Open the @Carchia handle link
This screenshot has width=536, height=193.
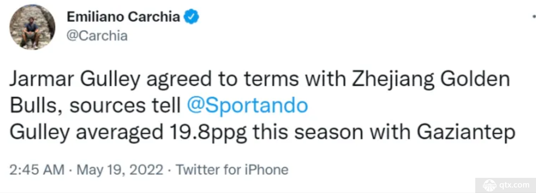(97, 36)
